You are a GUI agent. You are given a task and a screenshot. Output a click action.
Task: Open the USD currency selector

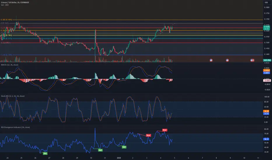266,2
